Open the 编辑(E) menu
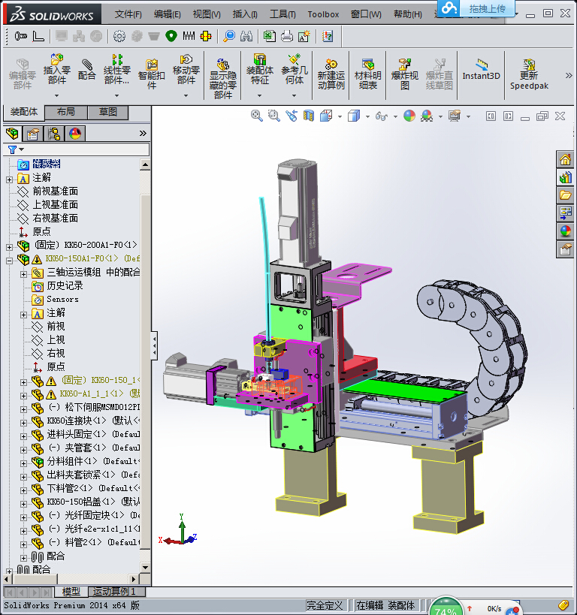The image size is (577, 615). point(168,14)
